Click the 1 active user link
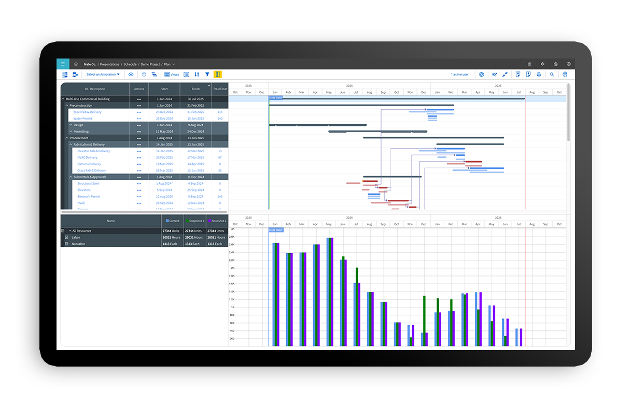The image size is (630, 408). [459, 75]
